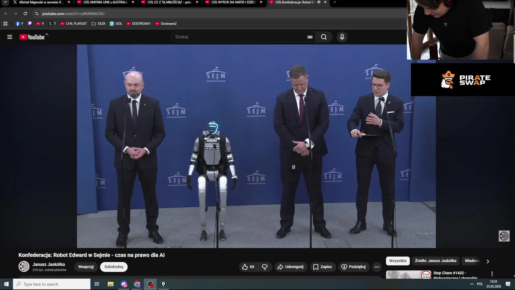Show more chips with right chevron

pos(488,261)
